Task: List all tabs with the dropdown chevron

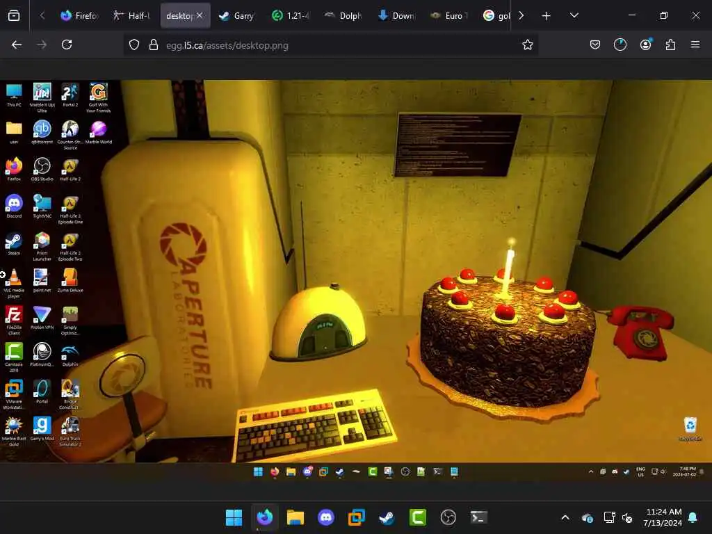Action: [574, 16]
